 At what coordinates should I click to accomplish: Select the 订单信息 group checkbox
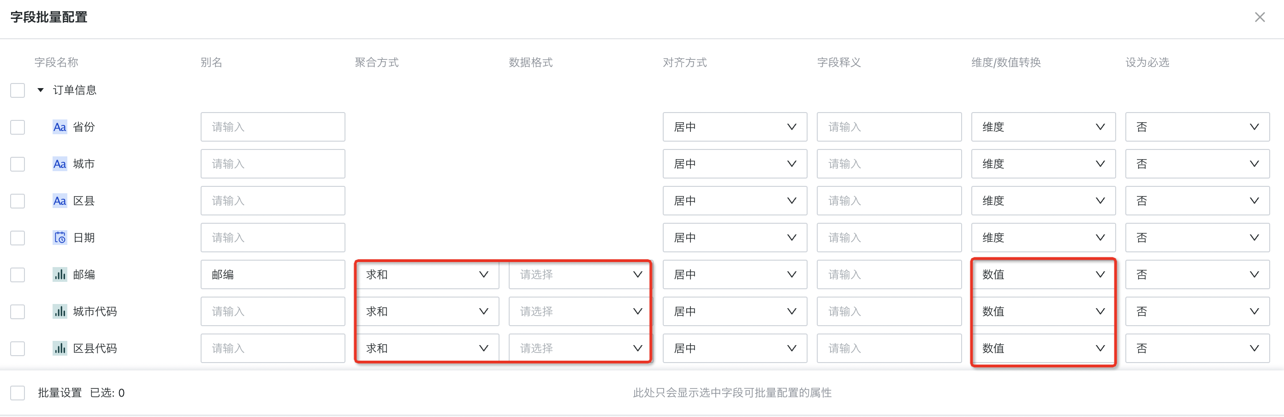pos(18,90)
